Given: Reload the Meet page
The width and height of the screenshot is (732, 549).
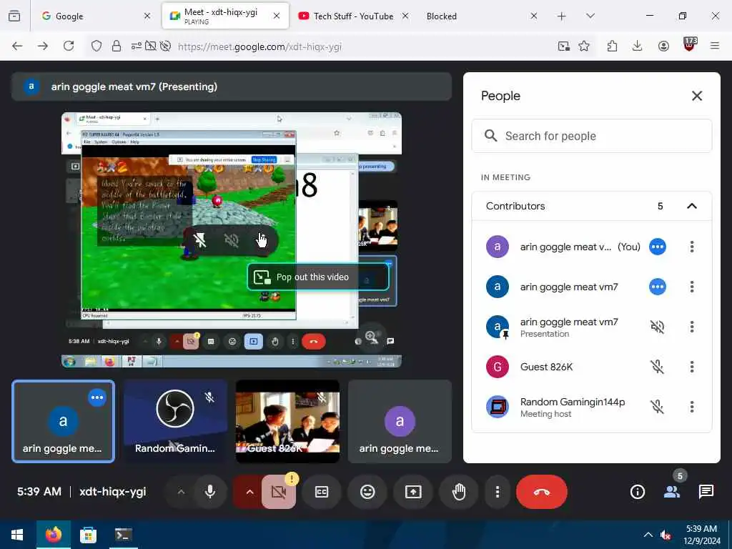Looking at the screenshot, I should (69, 46).
